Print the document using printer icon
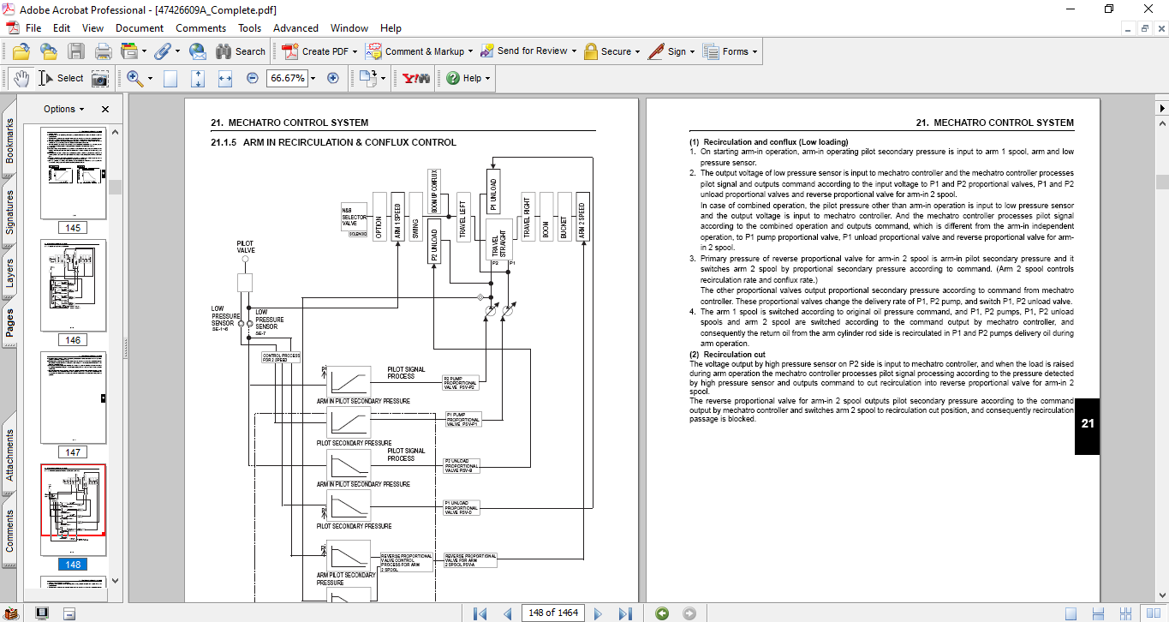The height and width of the screenshot is (622, 1169). point(104,51)
